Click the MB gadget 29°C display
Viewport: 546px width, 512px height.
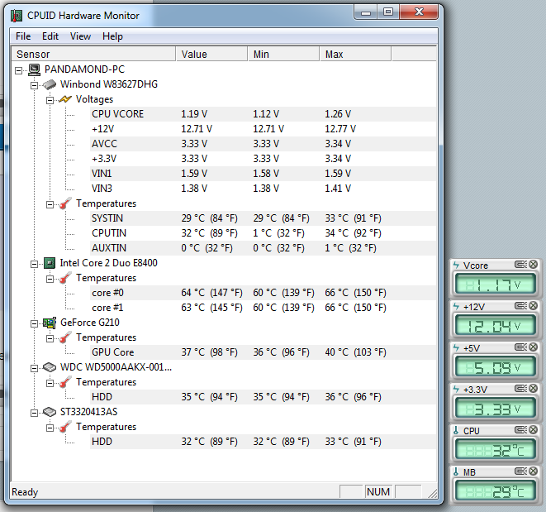[495, 491]
